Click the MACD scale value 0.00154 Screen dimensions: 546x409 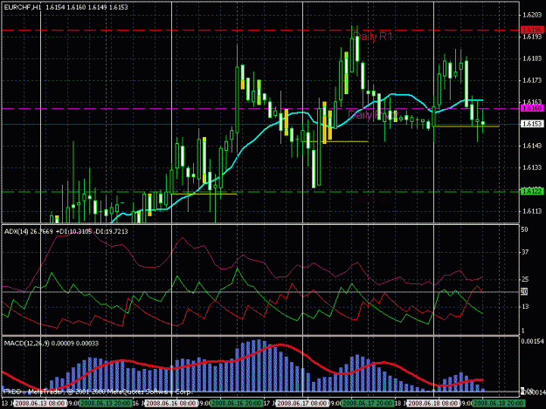[532, 342]
